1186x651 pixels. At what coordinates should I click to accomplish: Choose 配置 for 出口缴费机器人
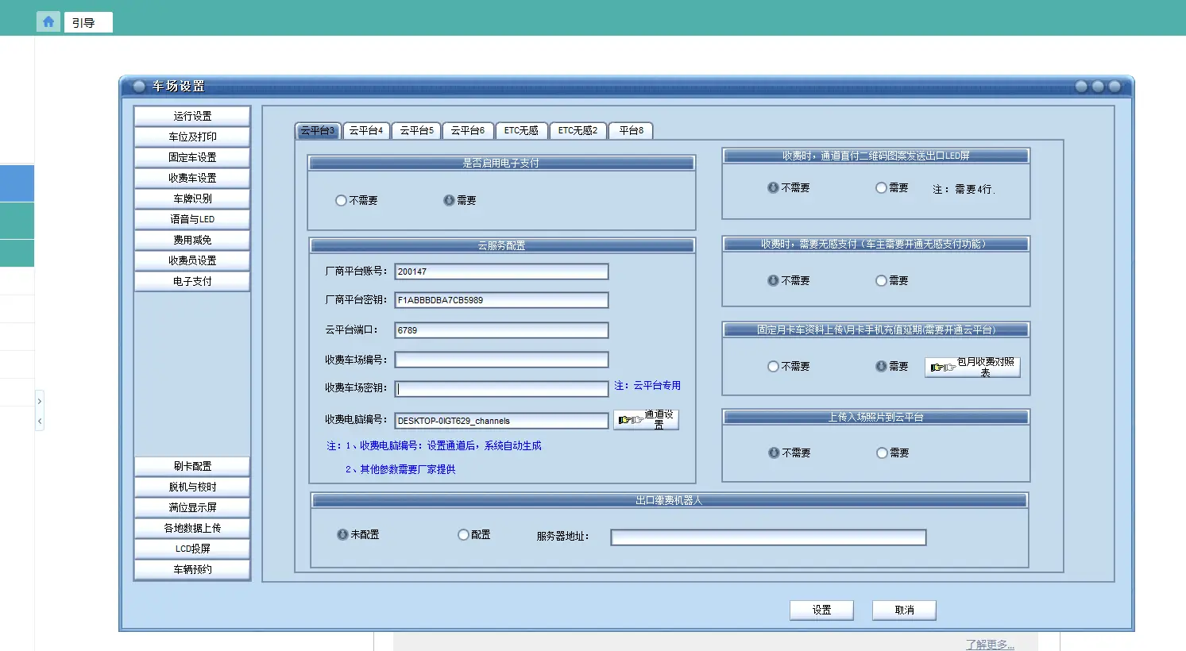[463, 535]
